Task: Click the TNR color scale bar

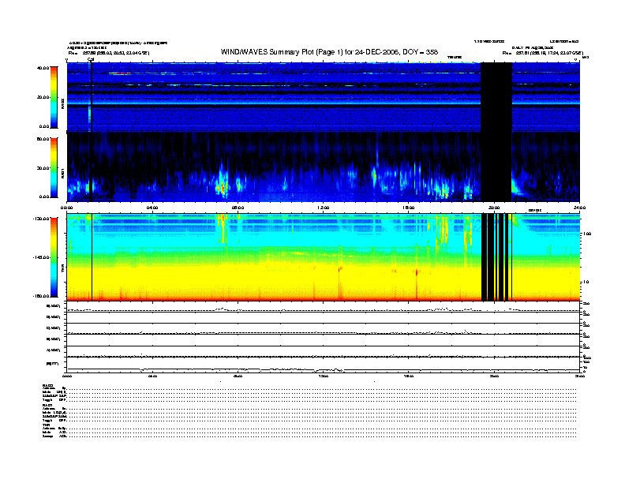Action: [54, 257]
